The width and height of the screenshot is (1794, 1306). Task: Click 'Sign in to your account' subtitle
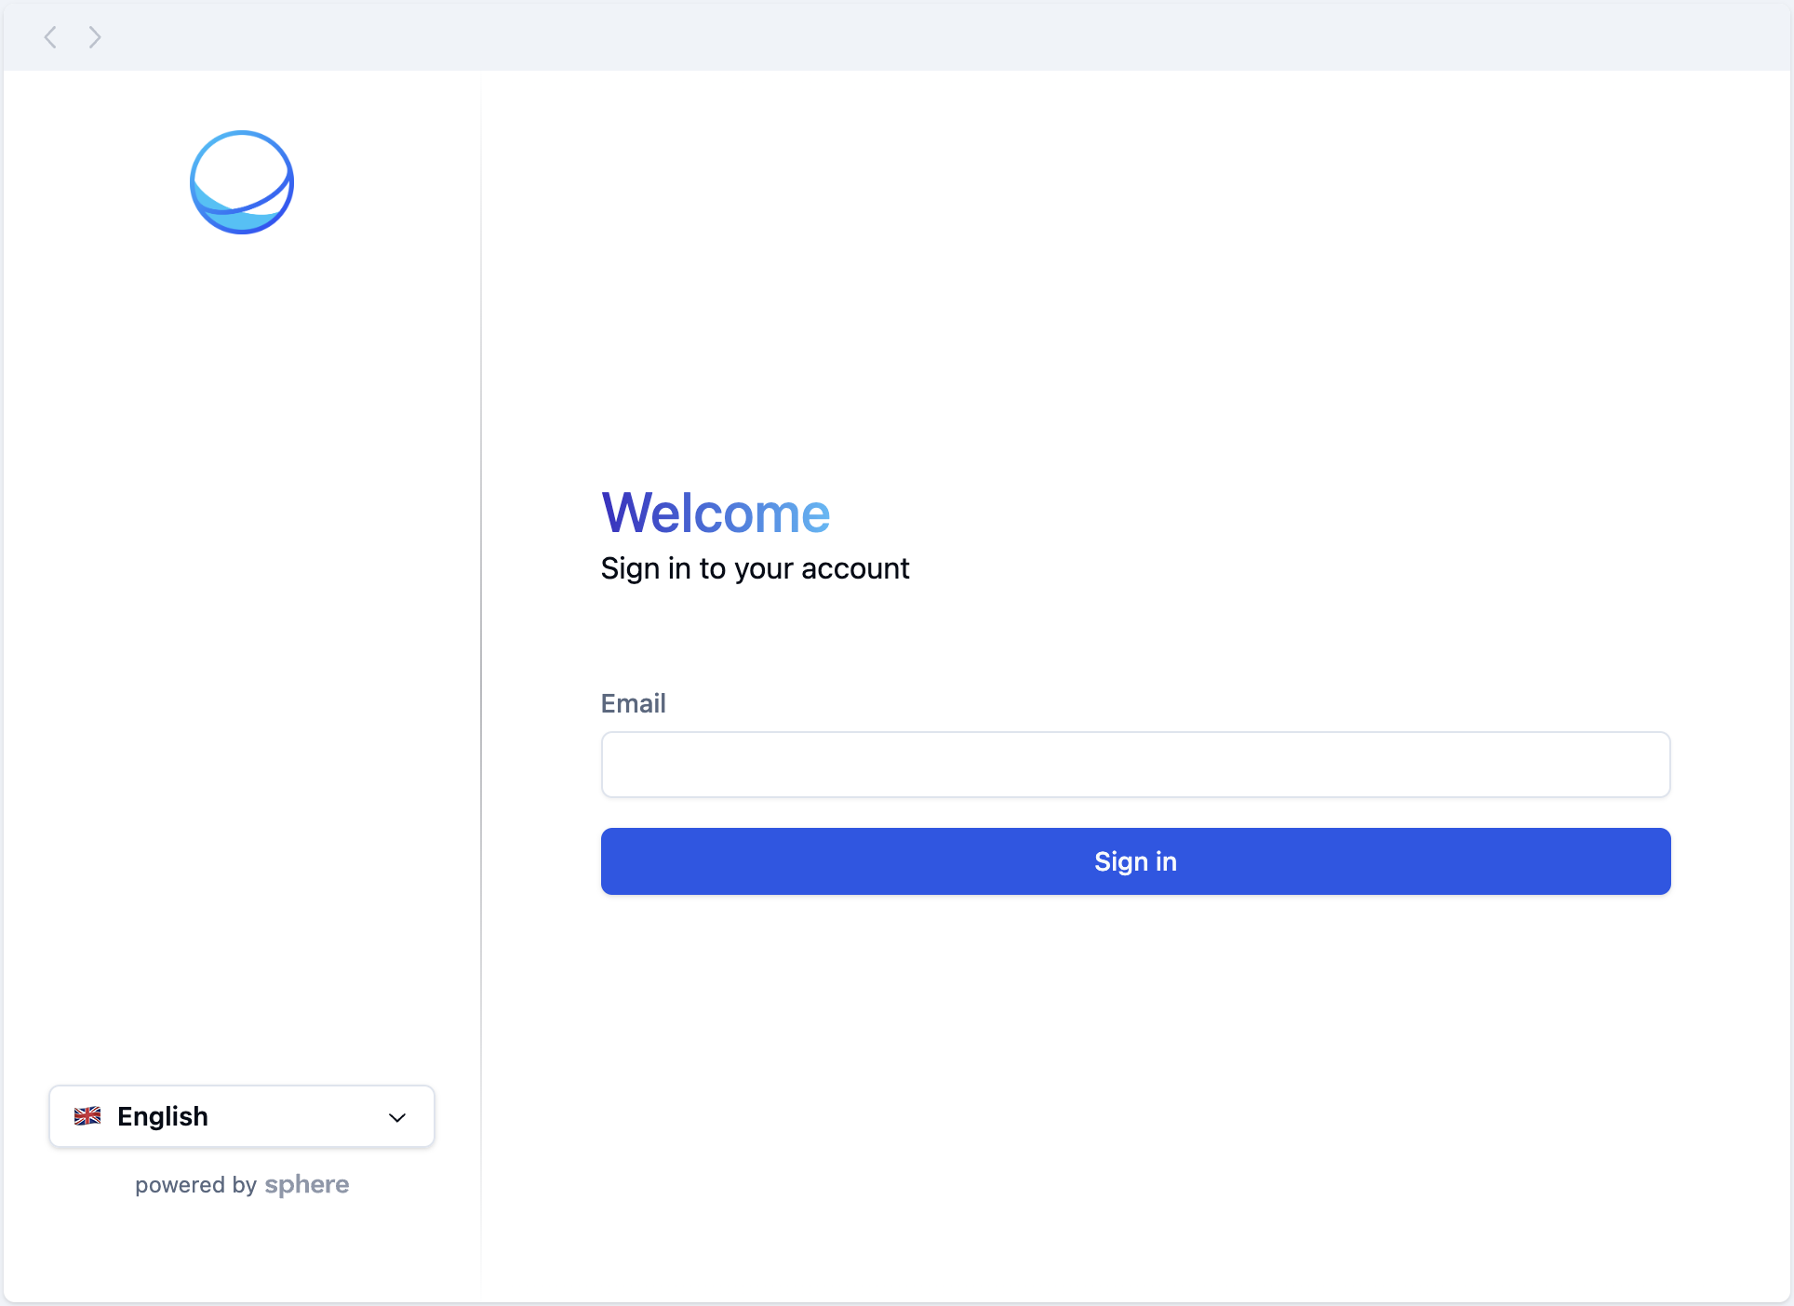tap(755, 568)
